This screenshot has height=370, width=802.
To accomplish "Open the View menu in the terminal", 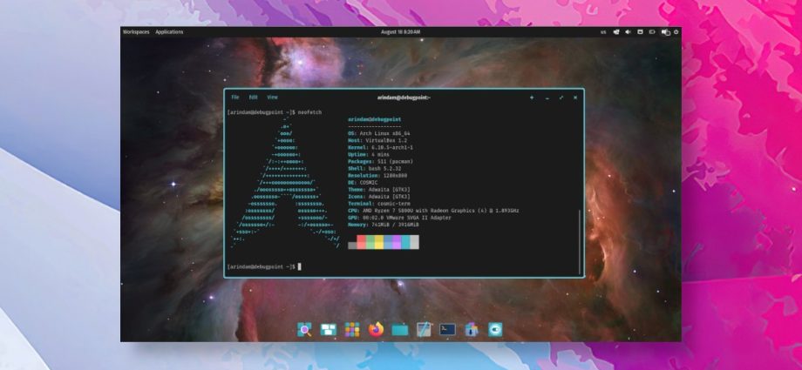I will click(x=273, y=98).
